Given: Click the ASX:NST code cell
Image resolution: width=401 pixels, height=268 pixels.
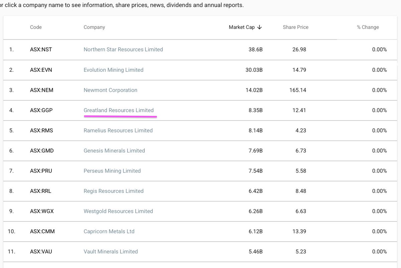Looking at the screenshot, I should click(x=41, y=49).
